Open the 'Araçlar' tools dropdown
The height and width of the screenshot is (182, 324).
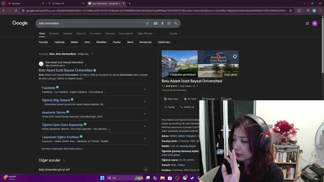click(175, 33)
